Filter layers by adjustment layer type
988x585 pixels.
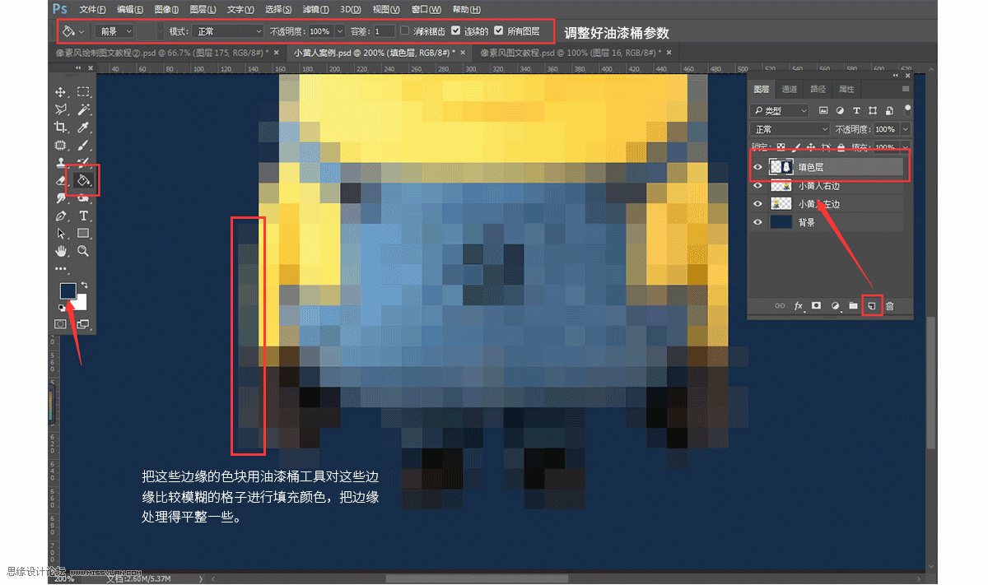click(x=840, y=110)
